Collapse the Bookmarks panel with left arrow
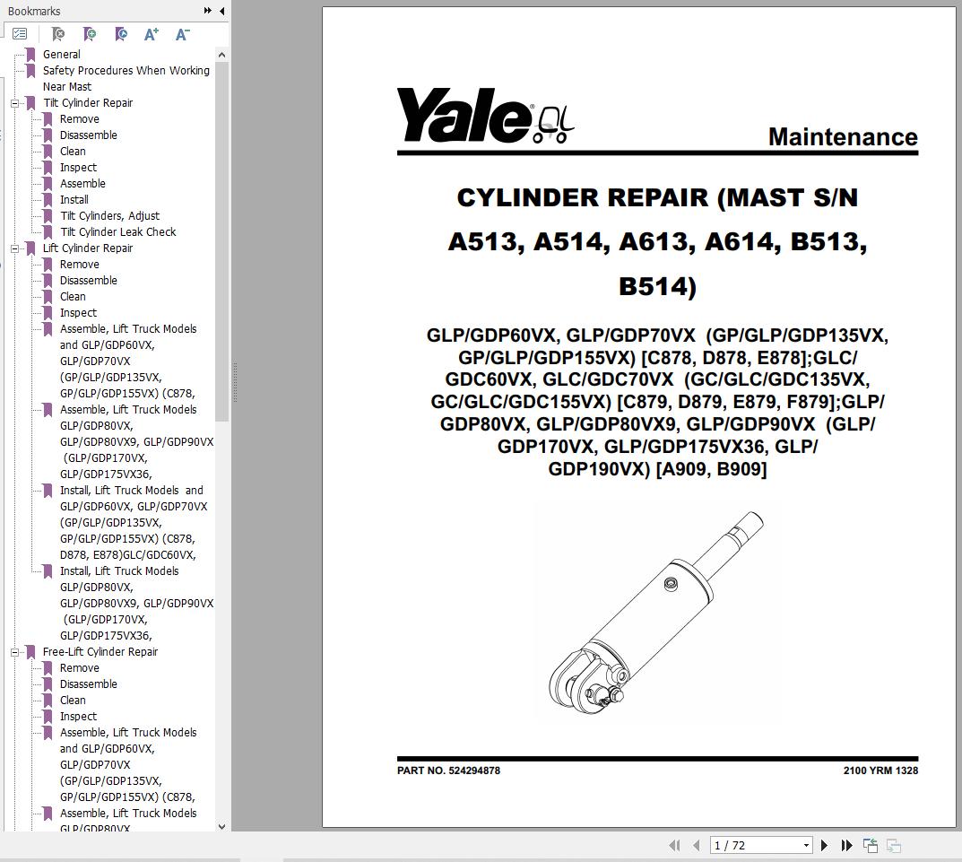962x862 pixels. point(222,11)
